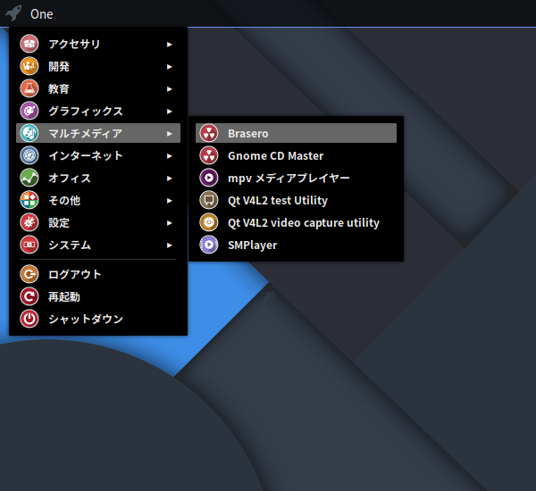Choose 再起動 to reboot
This screenshot has width=536, height=491.
[98, 296]
